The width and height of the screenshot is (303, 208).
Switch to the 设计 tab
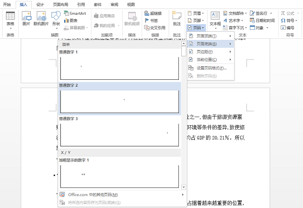(40, 5)
